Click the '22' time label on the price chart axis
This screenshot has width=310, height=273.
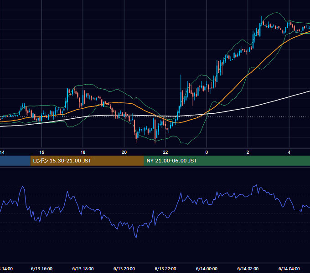coord(165,152)
